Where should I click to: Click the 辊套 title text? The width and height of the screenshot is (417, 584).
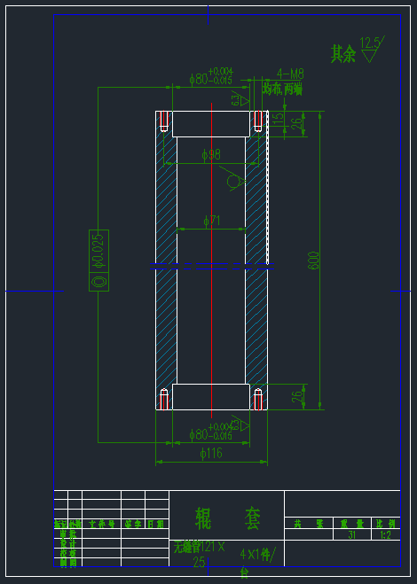tap(227, 518)
